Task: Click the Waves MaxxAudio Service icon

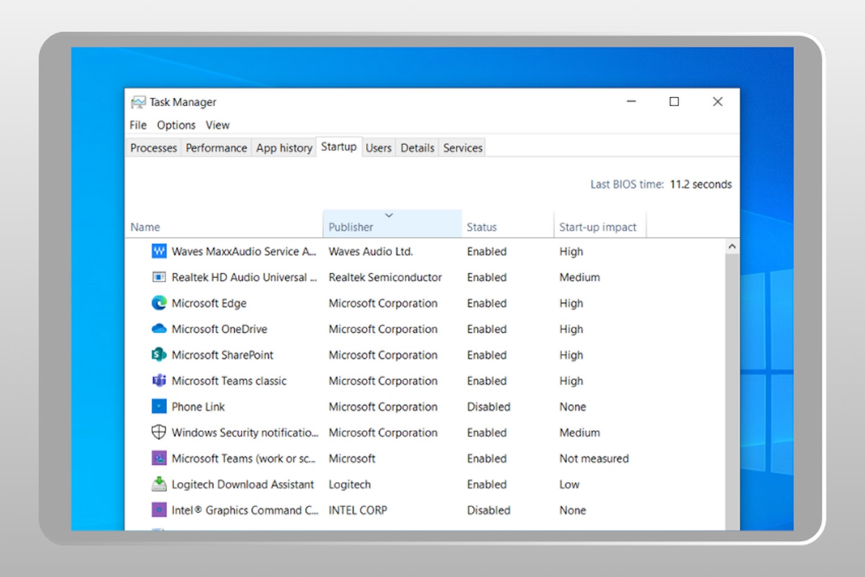Action: (x=159, y=251)
